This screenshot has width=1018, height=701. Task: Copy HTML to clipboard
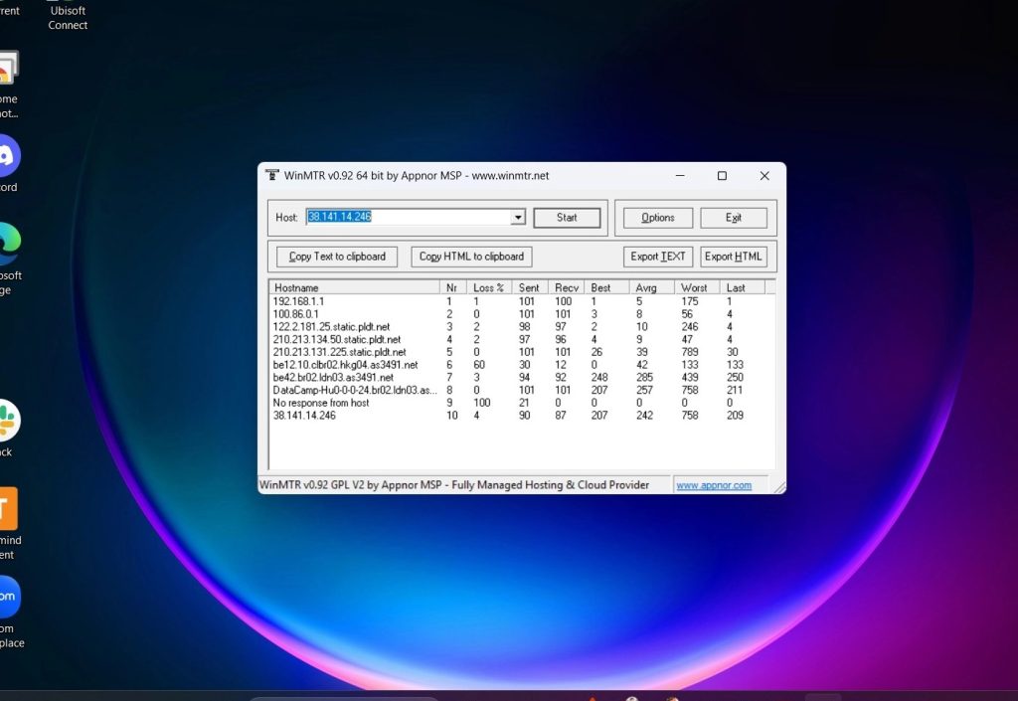tap(471, 257)
